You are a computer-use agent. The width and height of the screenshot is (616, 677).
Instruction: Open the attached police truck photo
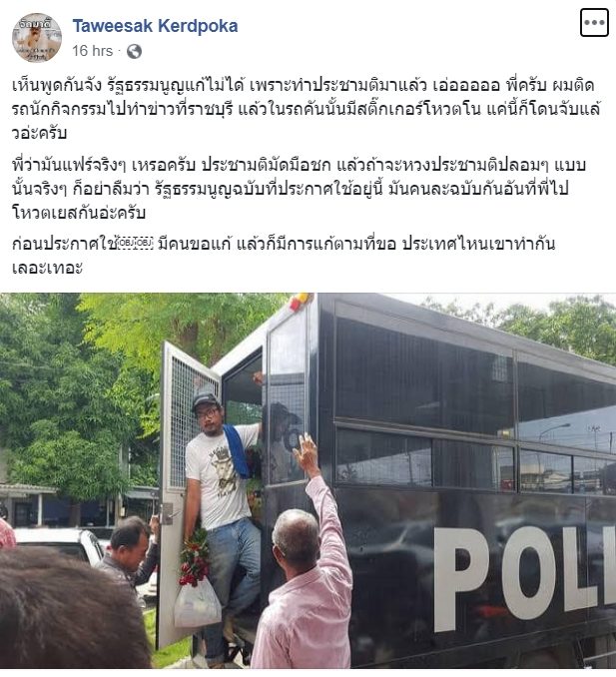[308, 480]
